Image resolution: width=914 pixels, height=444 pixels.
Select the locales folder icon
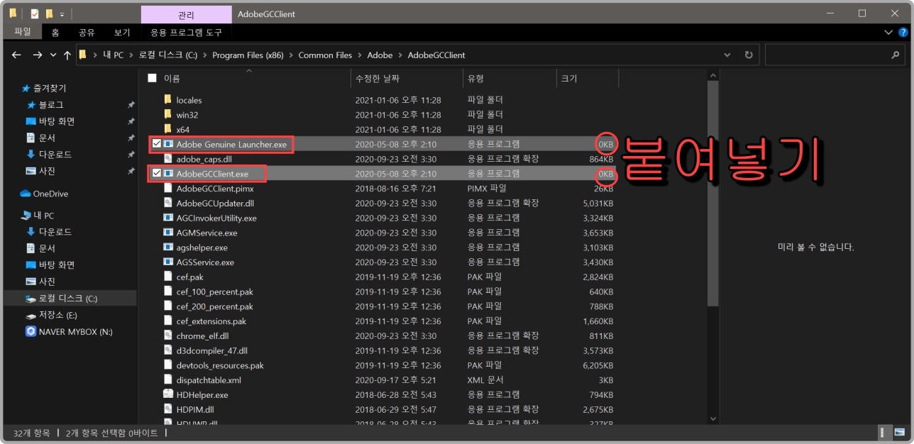(168, 100)
